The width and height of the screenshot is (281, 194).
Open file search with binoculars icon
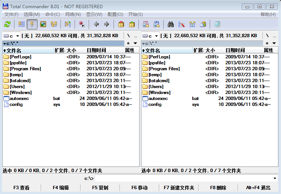pyautogui.click(x=171, y=24)
